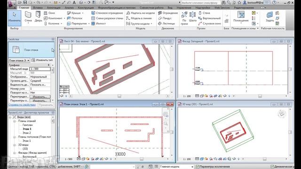Expand the Колонна dropdown
The width and height of the screenshot is (301, 169).
(62, 23)
